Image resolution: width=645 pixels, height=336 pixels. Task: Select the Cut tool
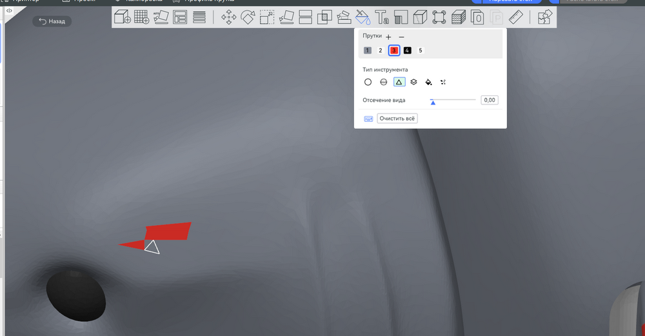305,17
